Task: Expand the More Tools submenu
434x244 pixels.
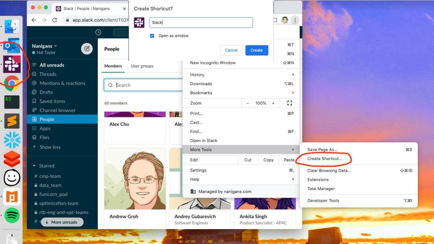Action: [241, 150]
